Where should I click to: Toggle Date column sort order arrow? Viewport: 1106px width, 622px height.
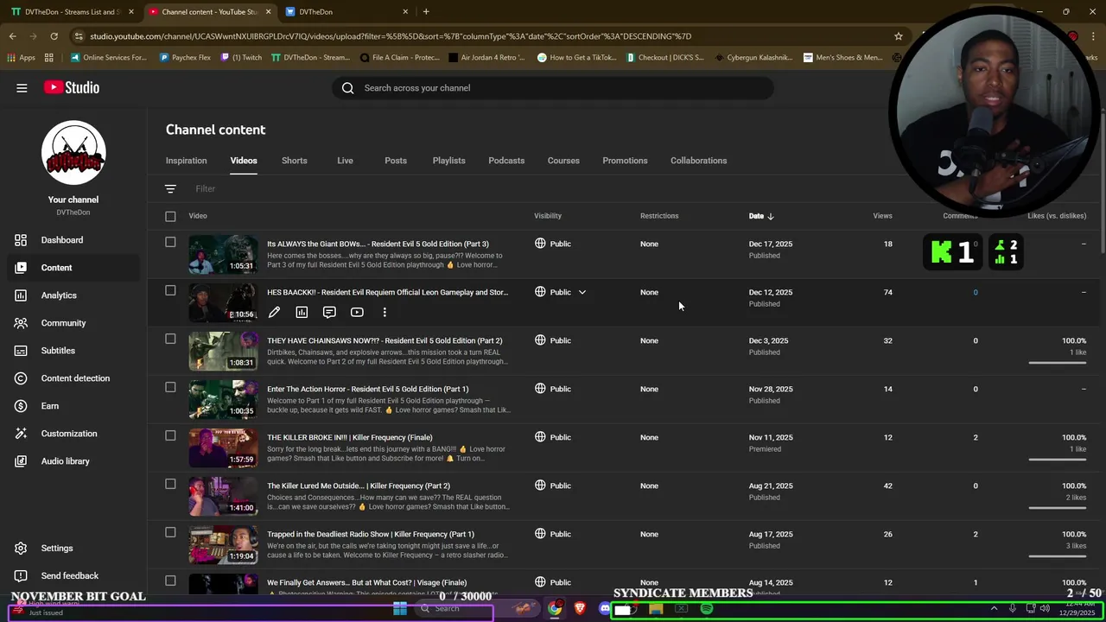(771, 216)
